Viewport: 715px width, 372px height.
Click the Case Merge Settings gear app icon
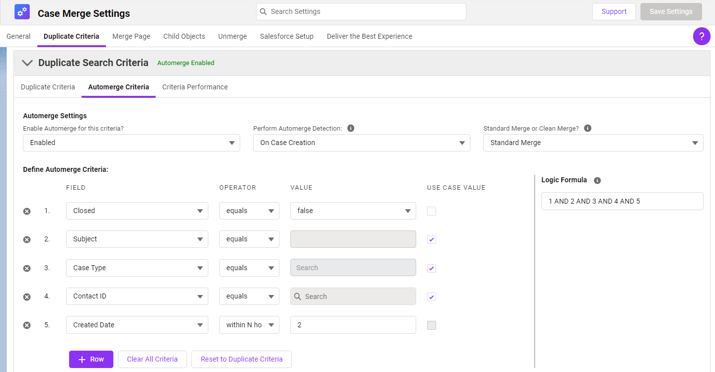click(22, 12)
